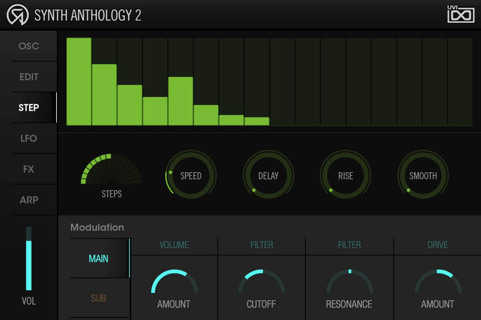
Task: Click the UVI logo icon
Action: coord(461,14)
